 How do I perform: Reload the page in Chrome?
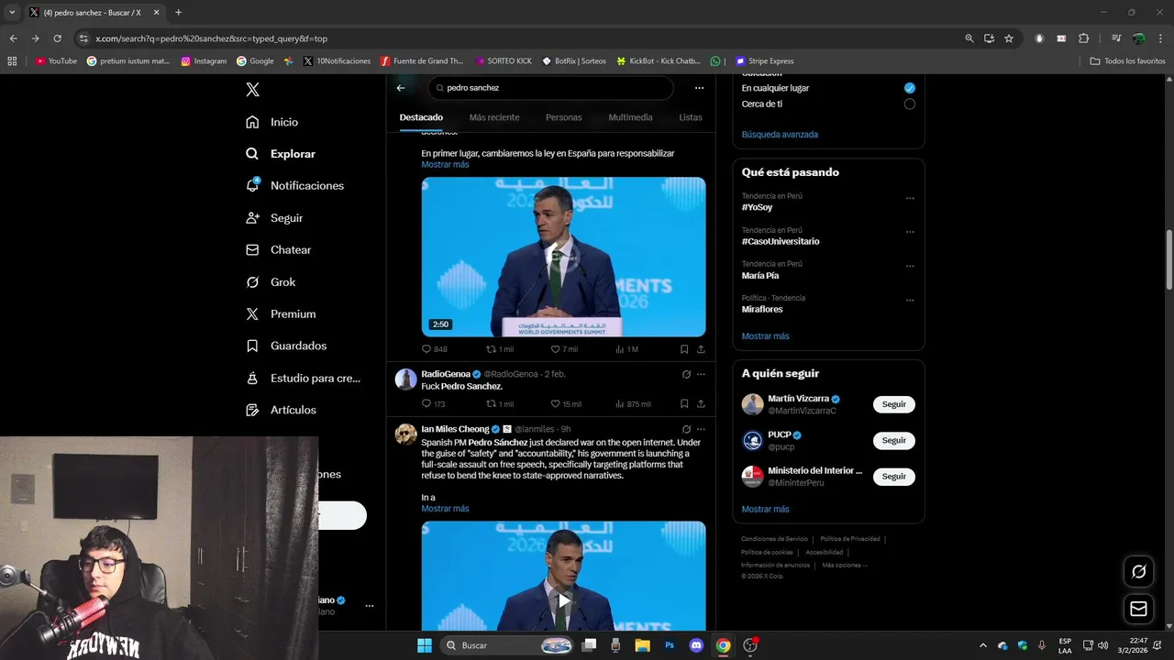(57, 38)
